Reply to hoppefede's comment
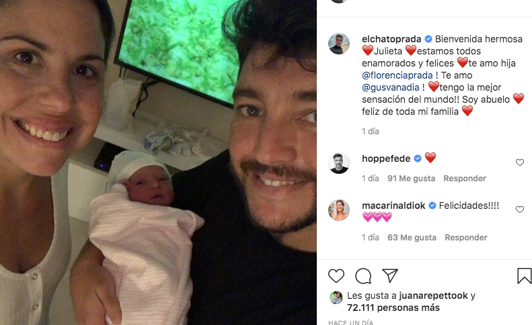The width and height of the screenshot is (532, 325). (x=465, y=178)
